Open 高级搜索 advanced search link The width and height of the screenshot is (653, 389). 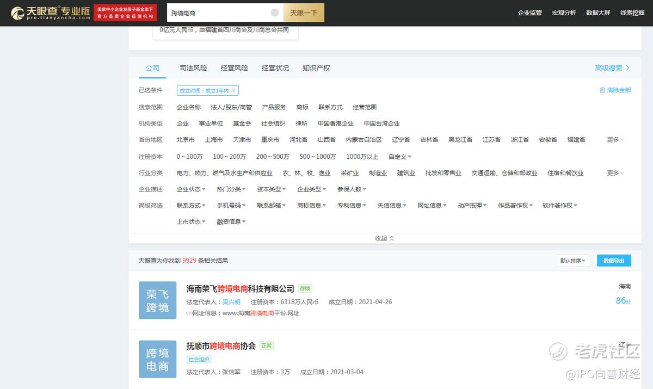[x=612, y=68]
